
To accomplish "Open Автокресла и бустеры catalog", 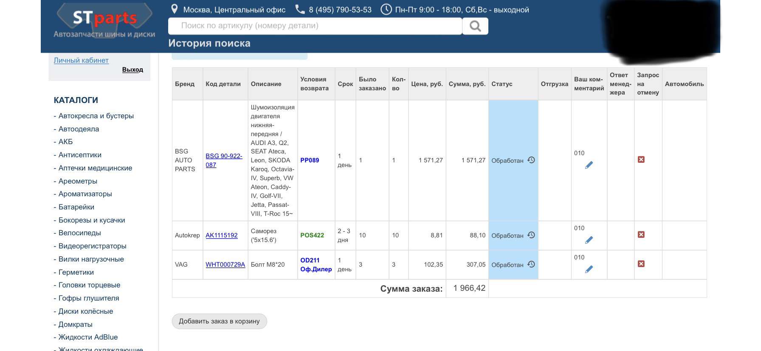I will click(96, 116).
